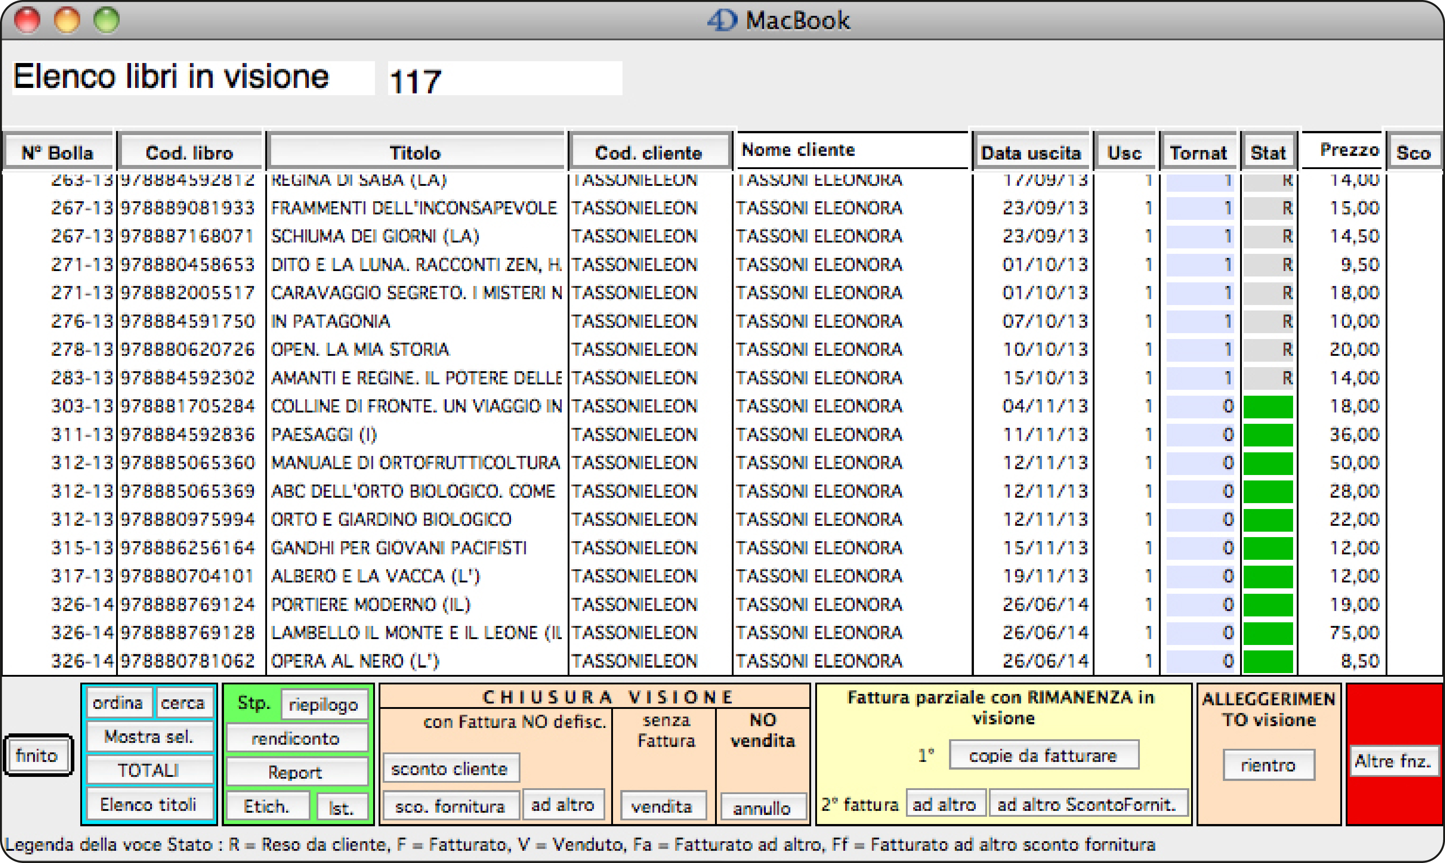Screen dimensions: 1445x863
Task: Open the TOTALI totals button
Action: click(150, 770)
